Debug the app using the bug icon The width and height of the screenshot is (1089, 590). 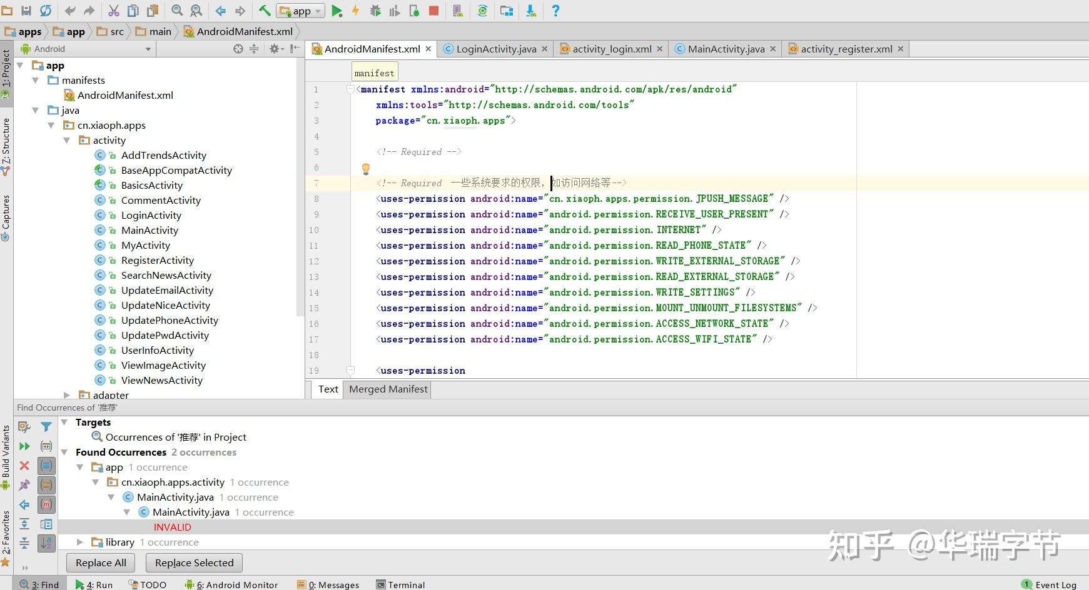[x=374, y=11]
